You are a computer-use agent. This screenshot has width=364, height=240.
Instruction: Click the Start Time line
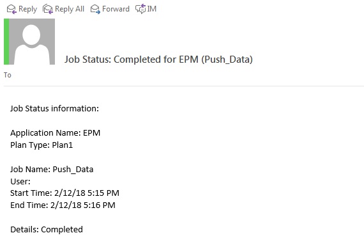tap(64, 193)
